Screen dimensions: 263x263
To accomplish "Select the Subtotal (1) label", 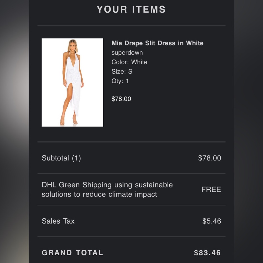I will click(x=61, y=158).
